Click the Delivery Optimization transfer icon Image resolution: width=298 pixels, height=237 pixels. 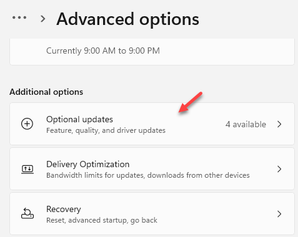(27, 169)
